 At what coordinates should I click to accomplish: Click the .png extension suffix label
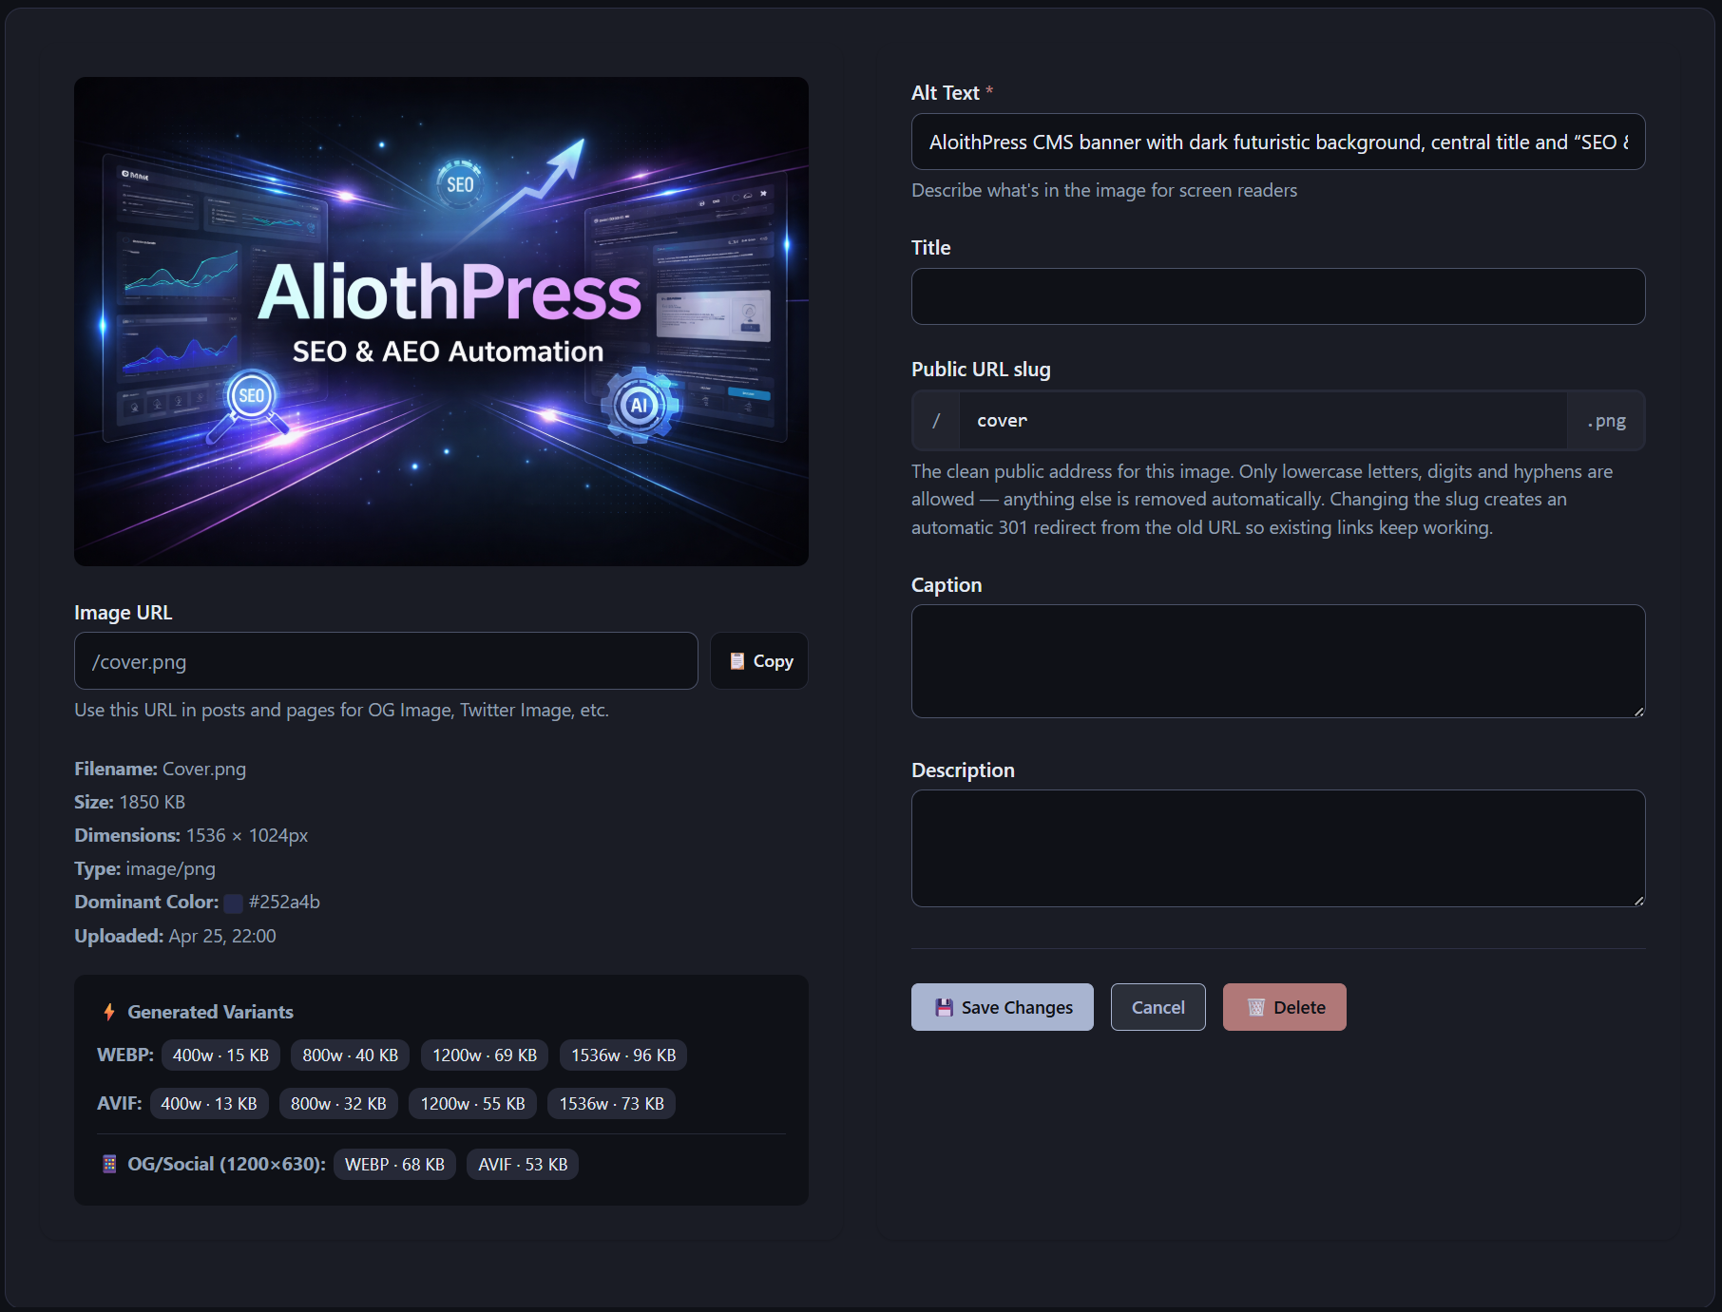tap(1606, 420)
